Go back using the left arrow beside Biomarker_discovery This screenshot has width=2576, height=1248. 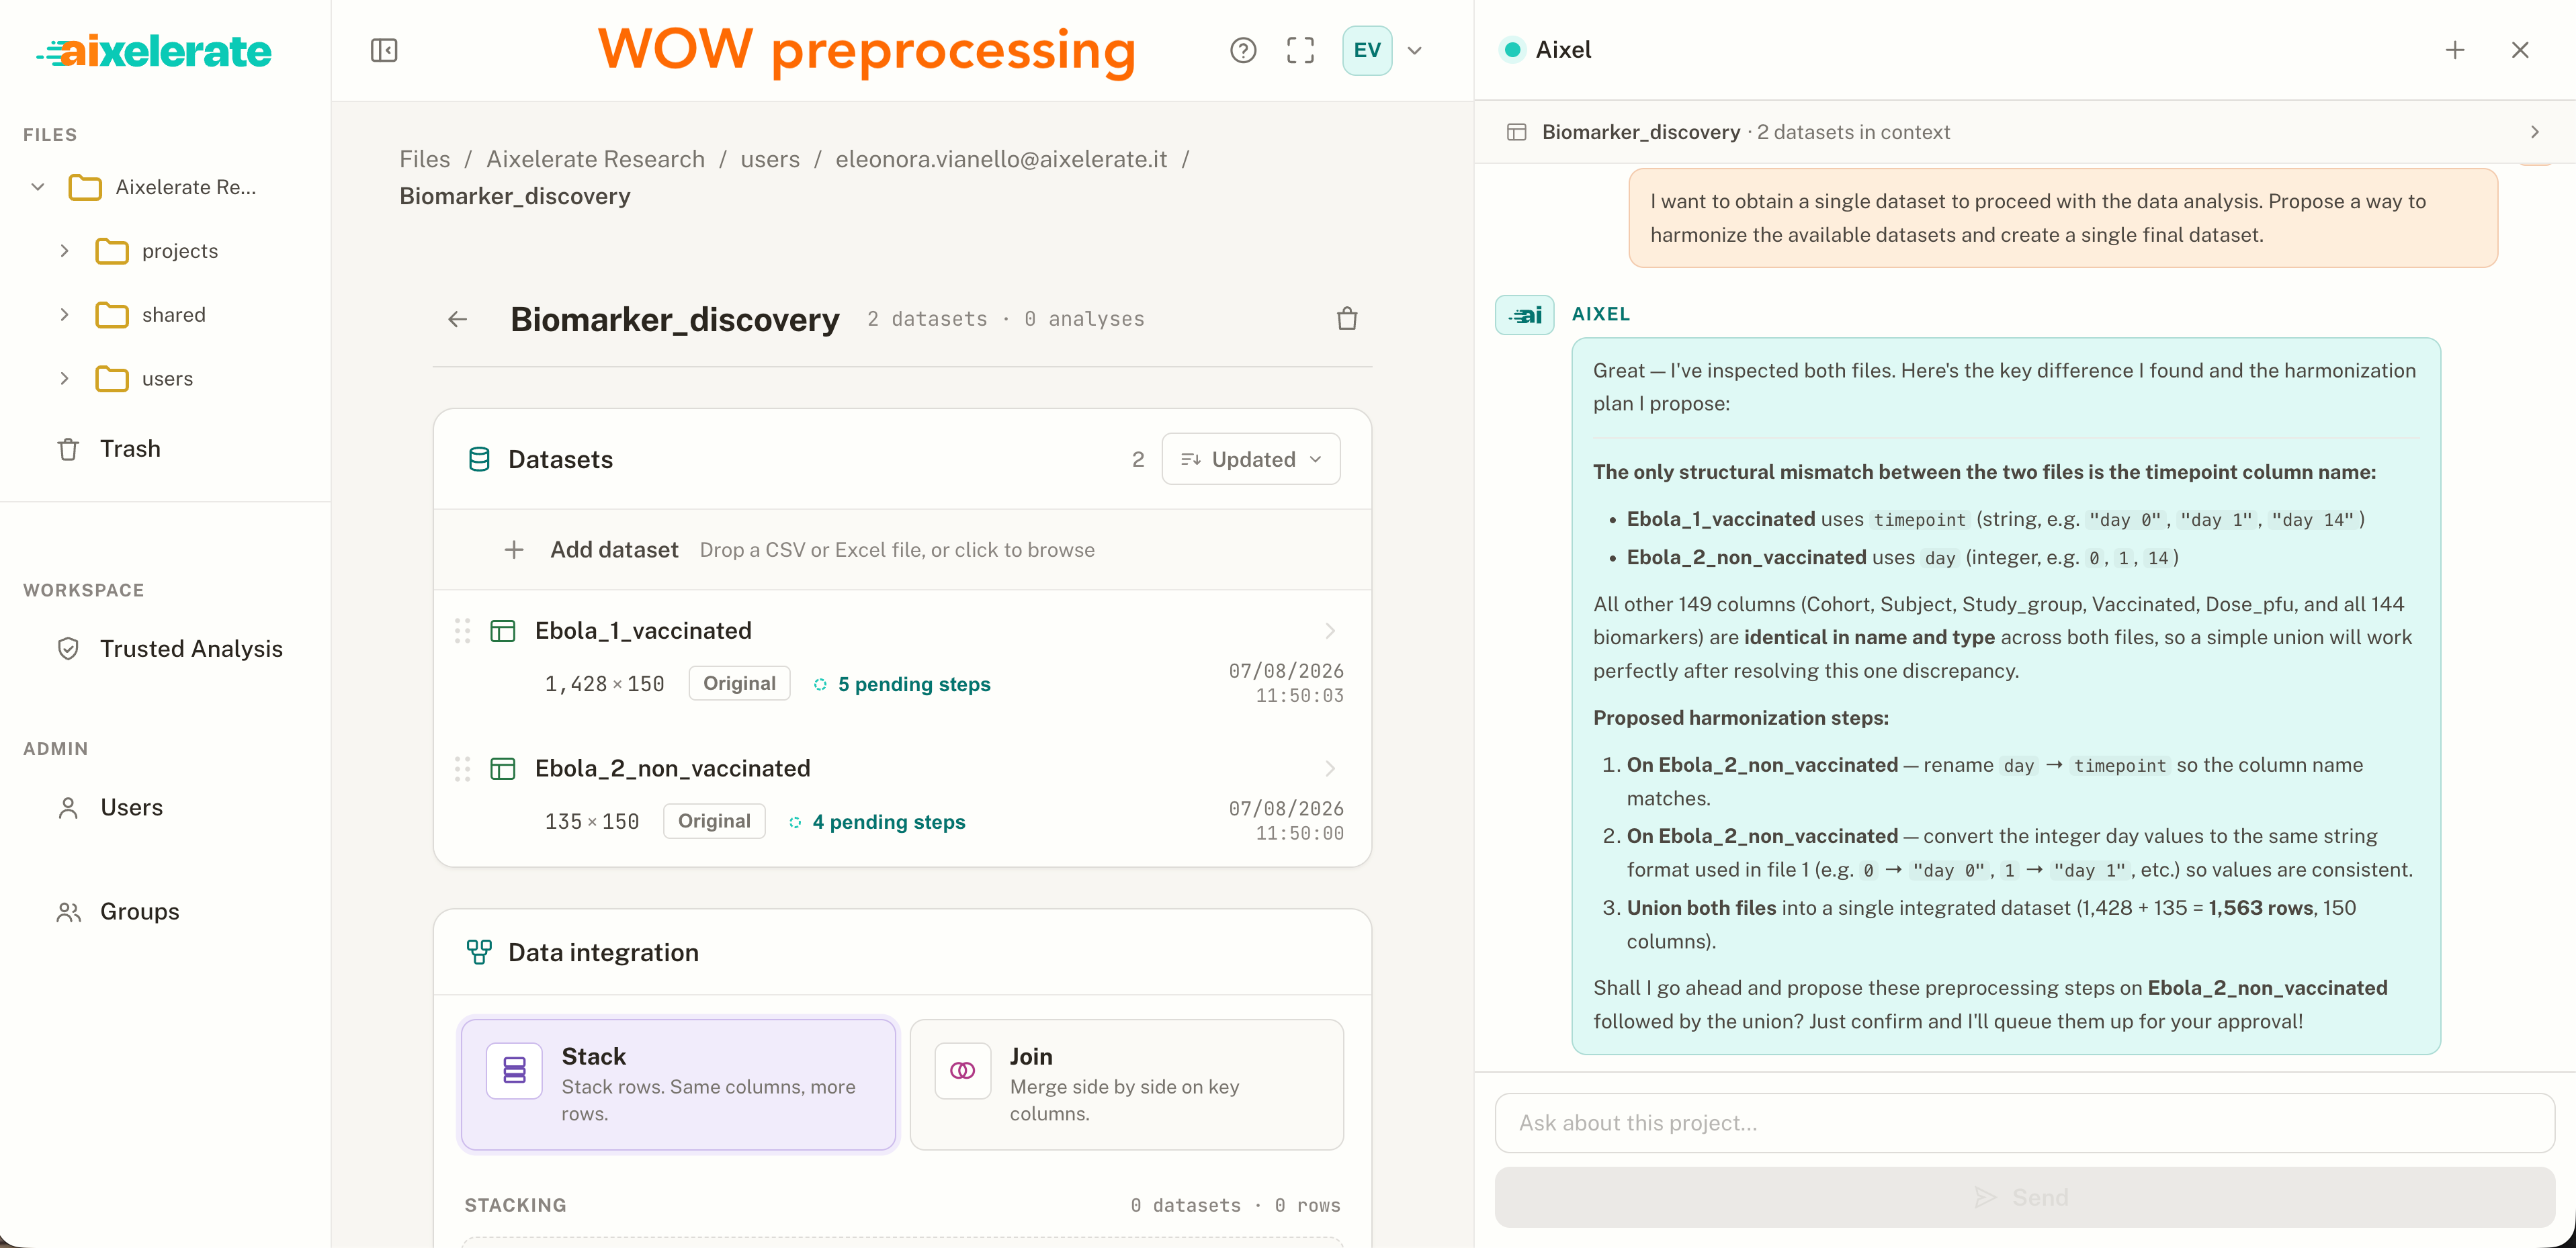pyautogui.click(x=458, y=319)
